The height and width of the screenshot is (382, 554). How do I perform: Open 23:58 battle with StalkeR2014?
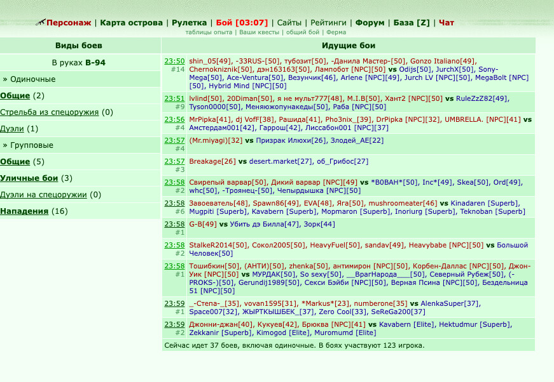click(x=174, y=245)
